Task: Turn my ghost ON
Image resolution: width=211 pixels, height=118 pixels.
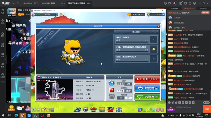Action: (121, 98)
